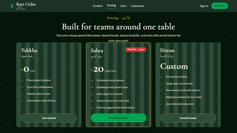Click checkmark beside Version history for every dish
This screenshot has width=237, height=133.
pos(92,101)
